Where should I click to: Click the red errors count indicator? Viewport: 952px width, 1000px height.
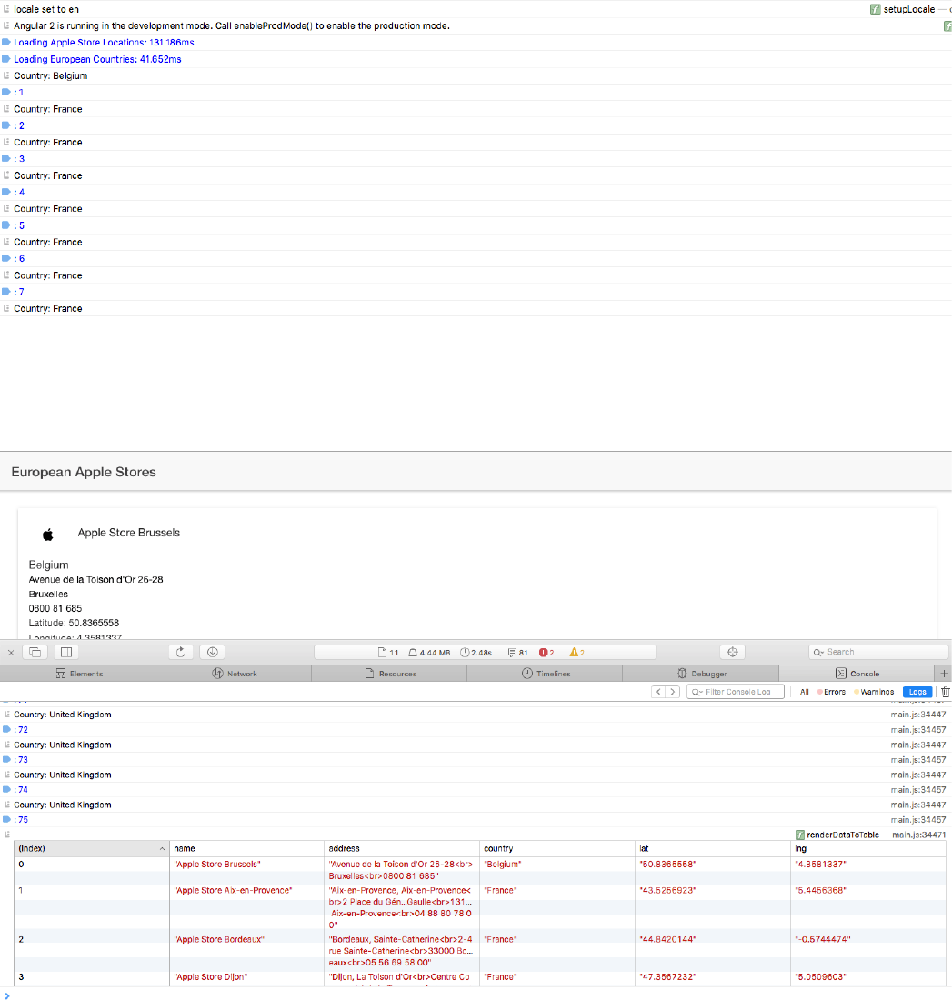(546, 653)
